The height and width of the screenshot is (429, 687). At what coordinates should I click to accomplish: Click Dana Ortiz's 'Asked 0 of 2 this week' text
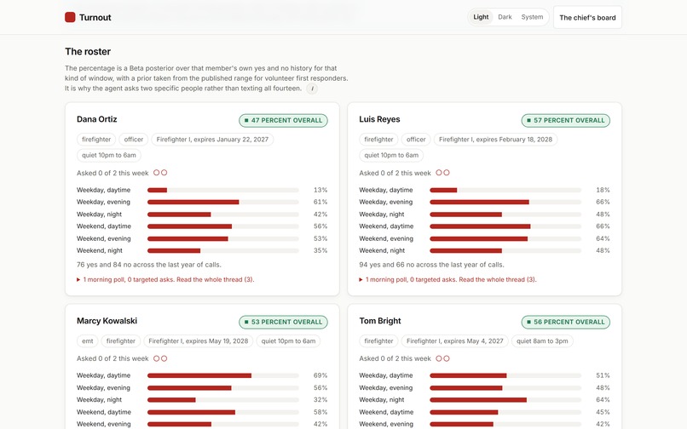pyautogui.click(x=113, y=173)
